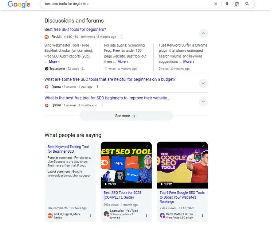
Task: Click the See more button
Action: (x=126, y=116)
